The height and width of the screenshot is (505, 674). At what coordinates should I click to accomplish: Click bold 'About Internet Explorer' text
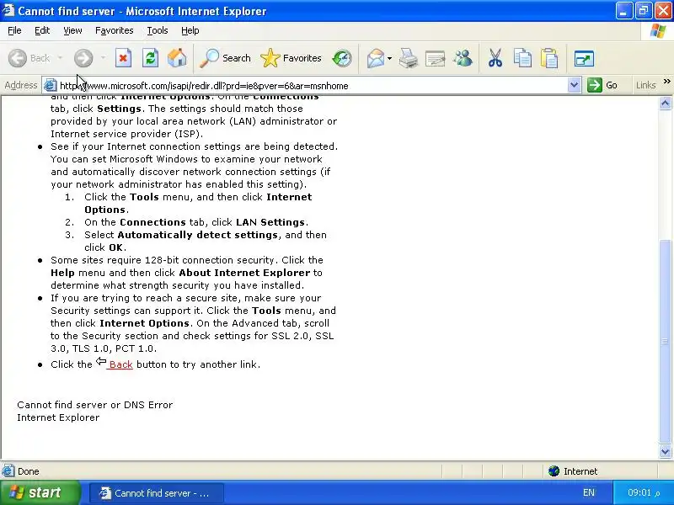coord(244,273)
